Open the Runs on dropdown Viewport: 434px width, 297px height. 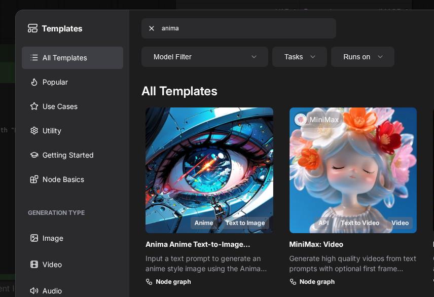[363, 57]
